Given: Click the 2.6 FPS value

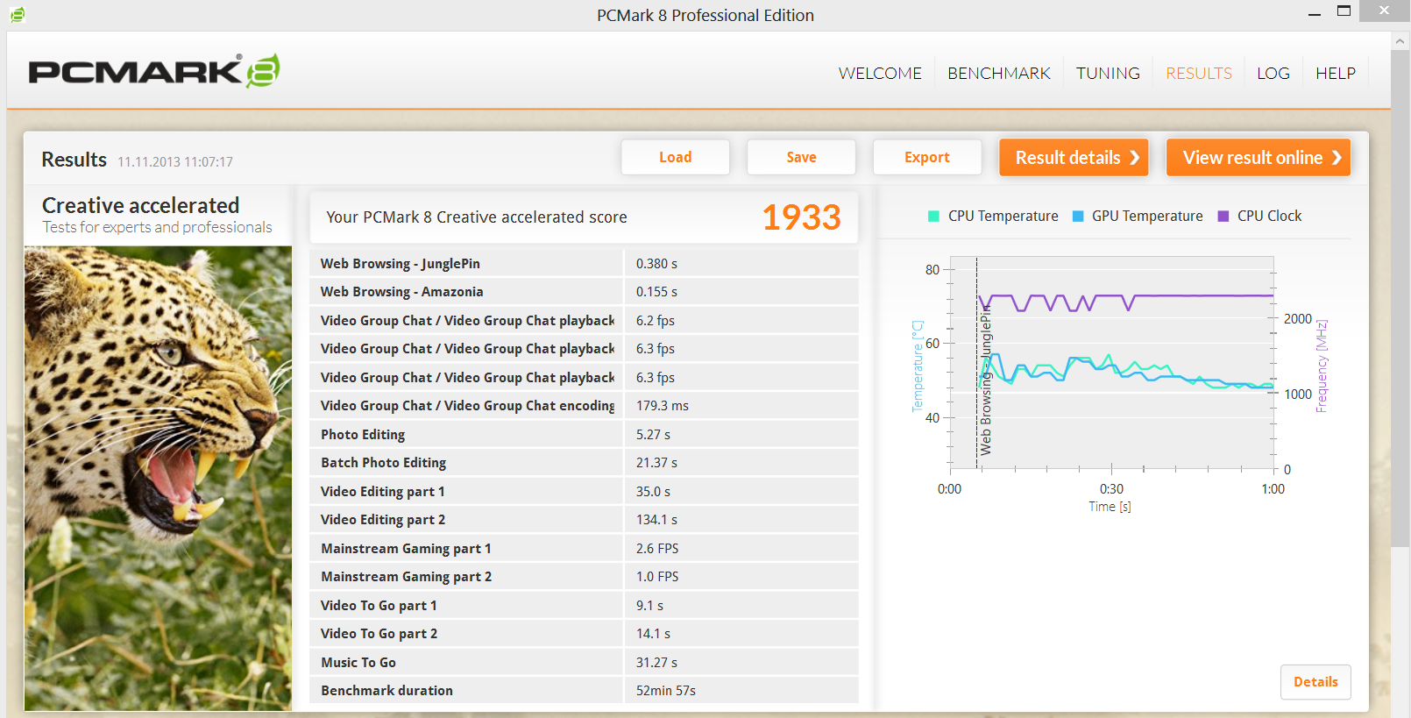Looking at the screenshot, I should (x=657, y=549).
